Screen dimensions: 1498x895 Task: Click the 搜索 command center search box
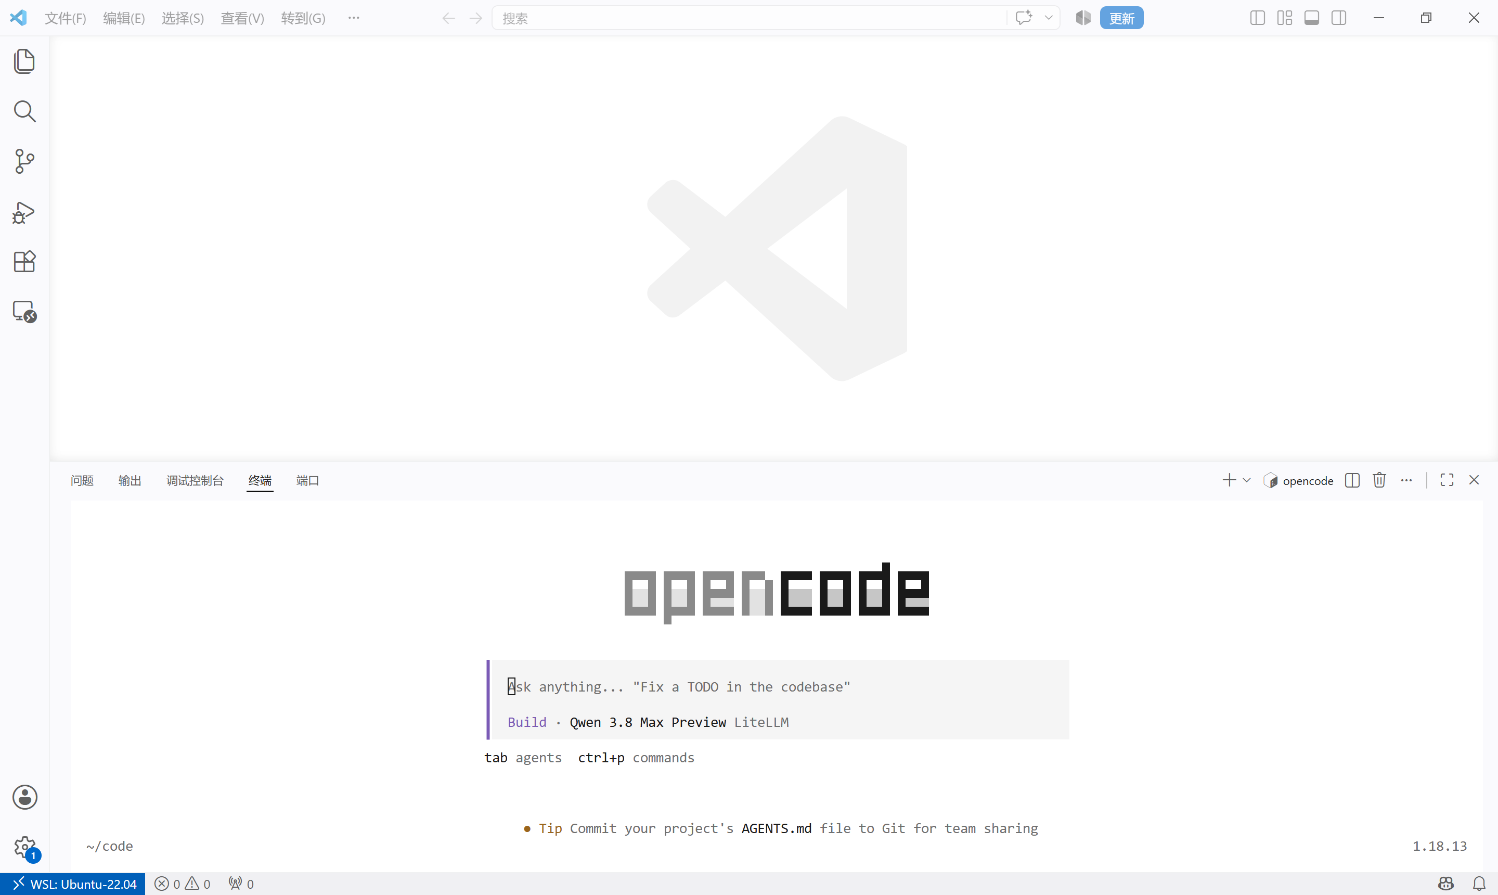[750, 18]
